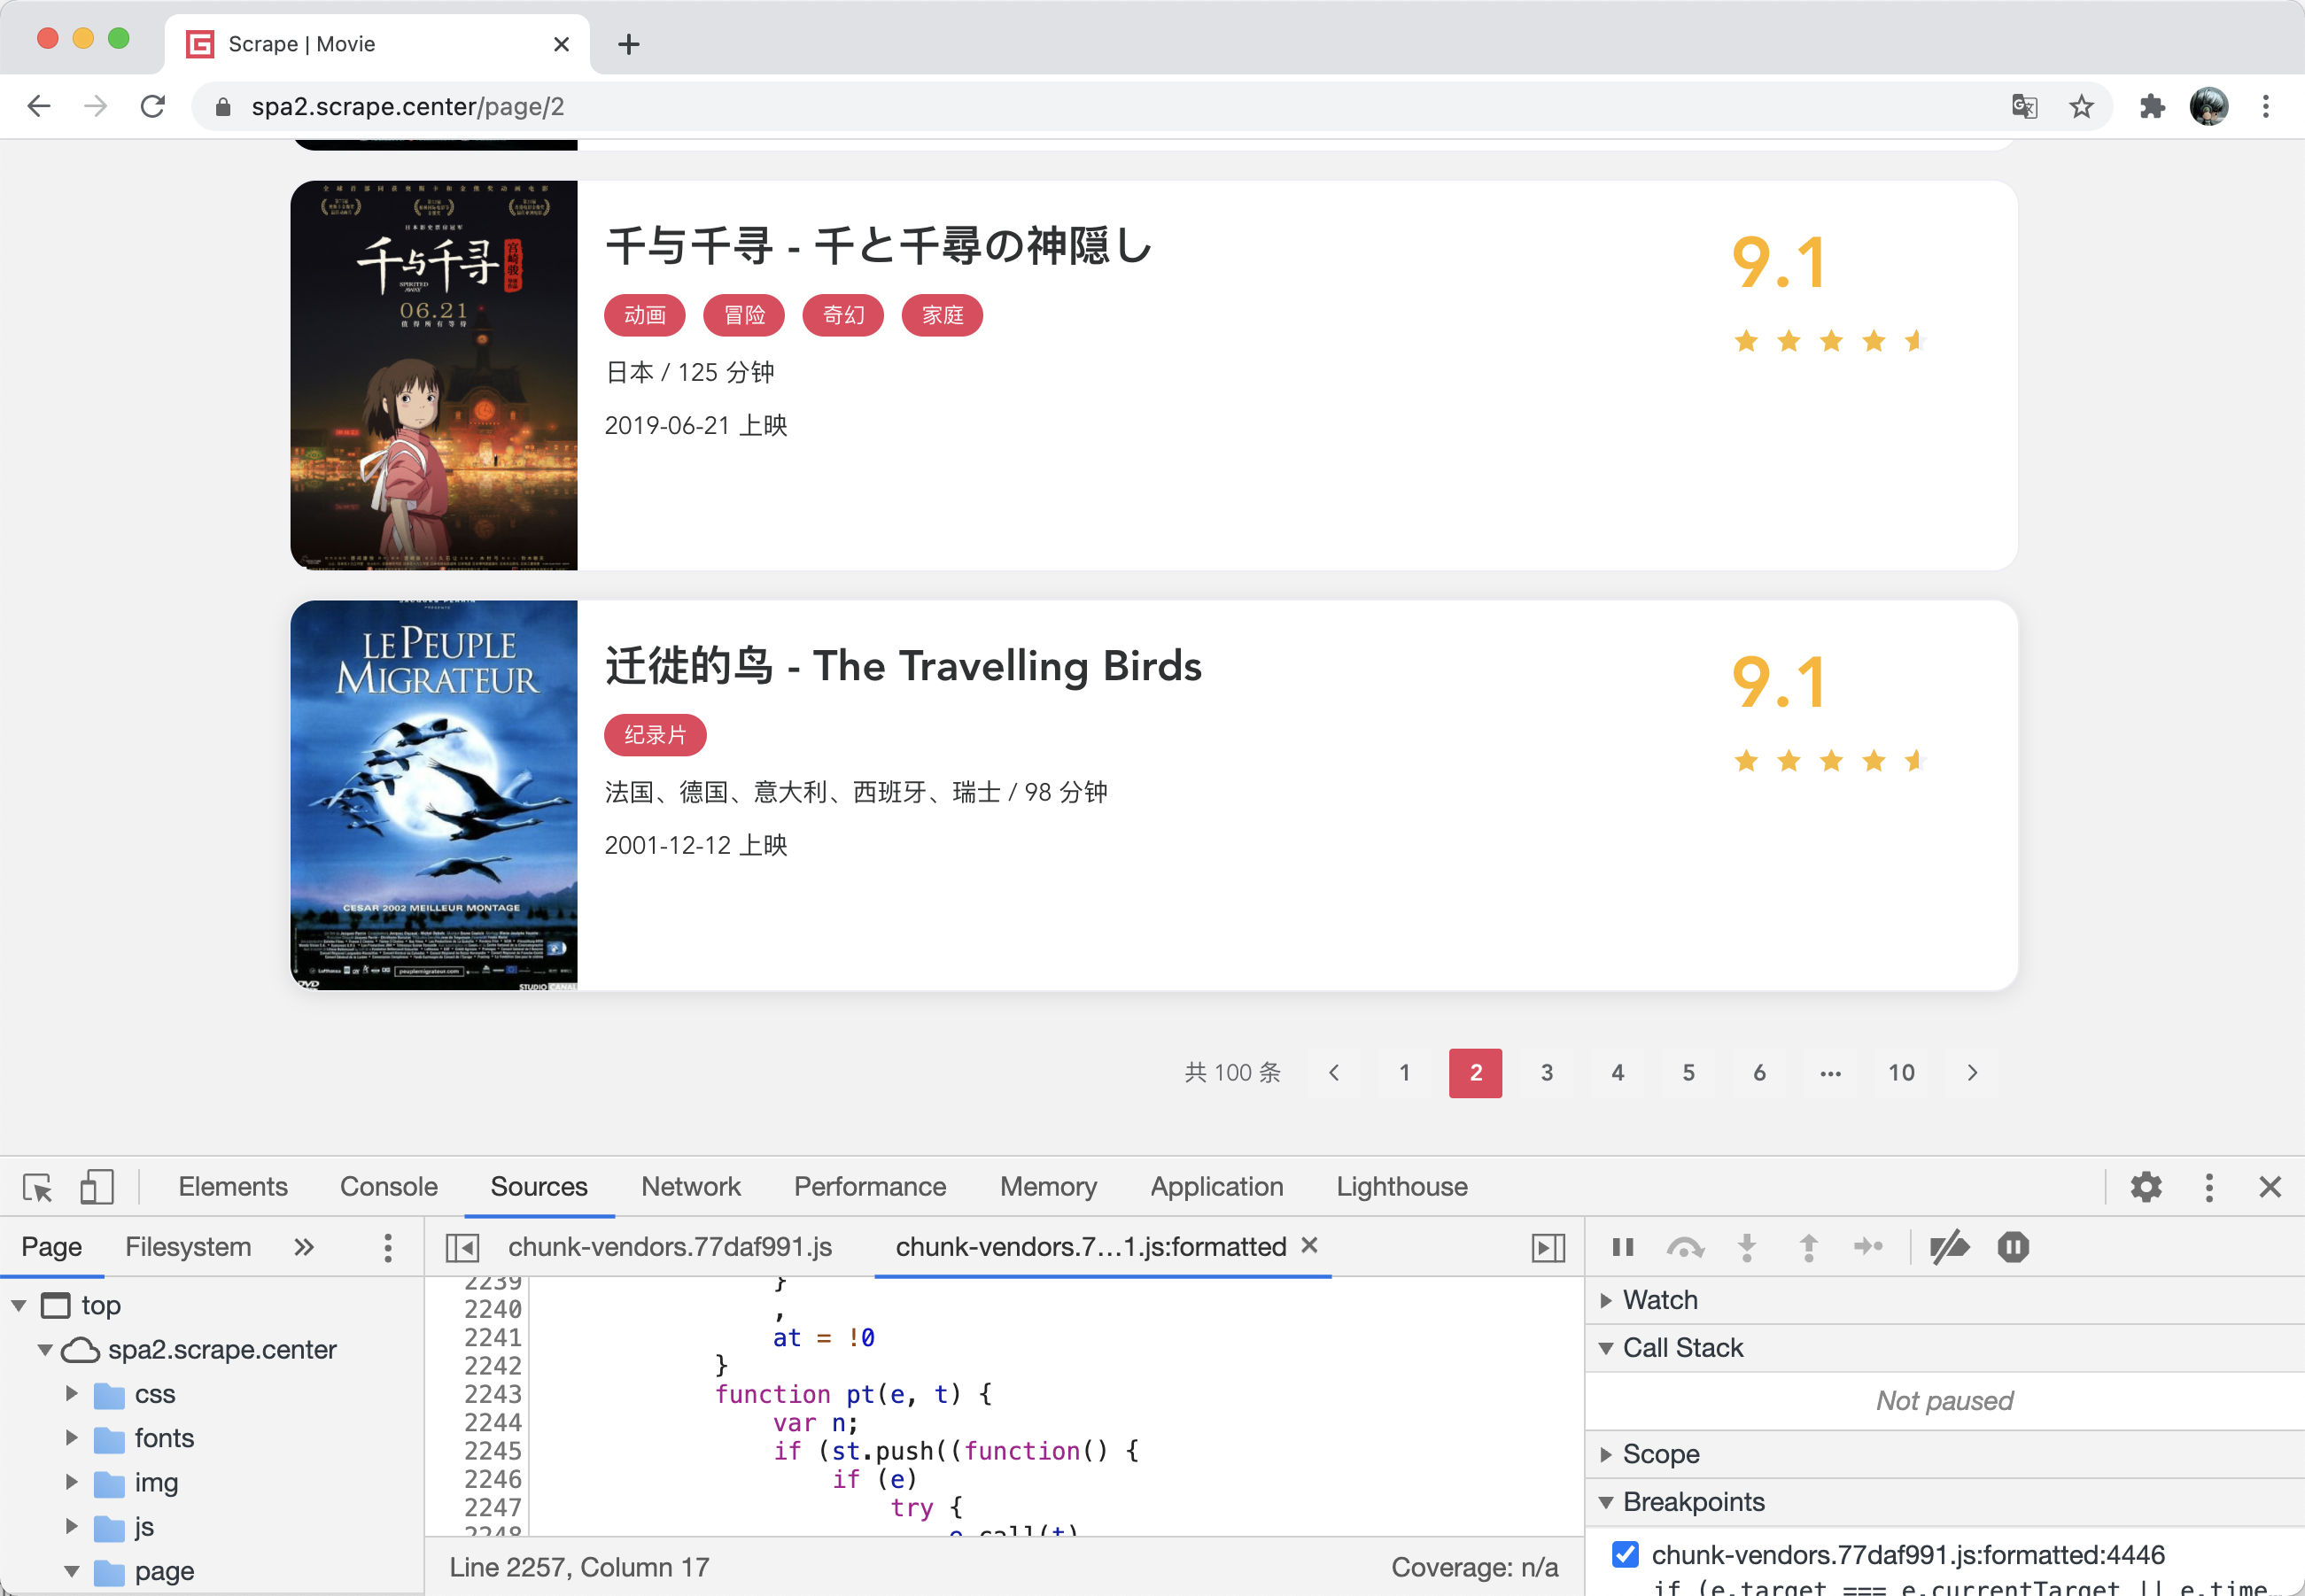Click the Sources panel tab
Screen dimensions: 2305x1596
coord(536,1184)
